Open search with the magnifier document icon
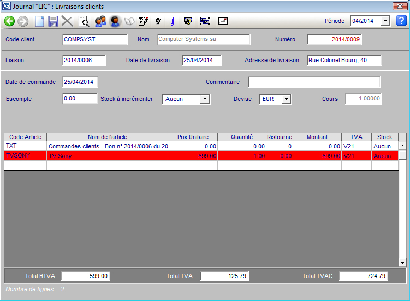Viewport: 410px width, 301px height. (x=84, y=21)
